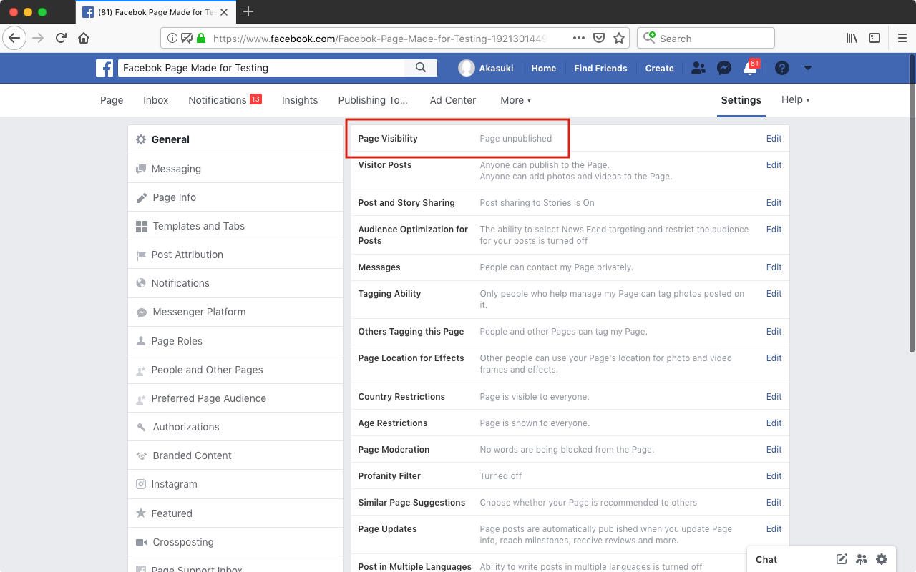Click the Akasuki profile avatar
The image size is (916, 572).
pyautogui.click(x=467, y=68)
